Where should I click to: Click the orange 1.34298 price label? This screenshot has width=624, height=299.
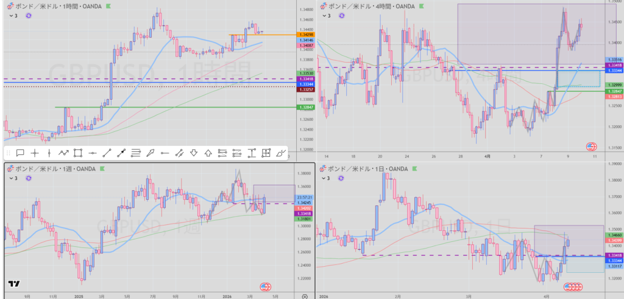click(x=303, y=35)
